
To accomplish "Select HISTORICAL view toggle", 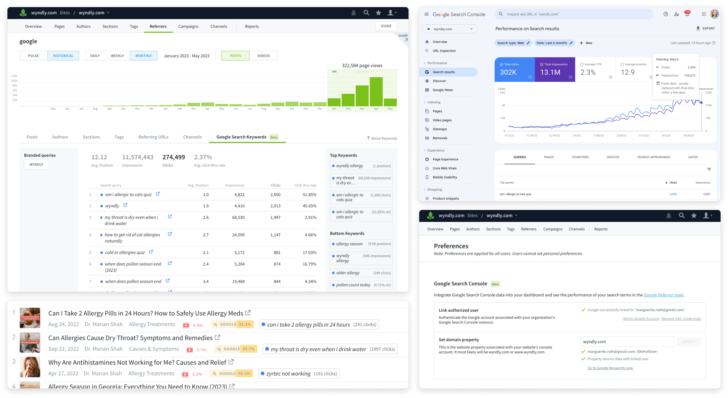I will pyautogui.click(x=63, y=56).
